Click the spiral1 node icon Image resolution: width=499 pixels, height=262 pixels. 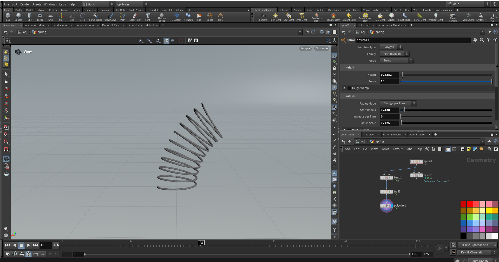coord(416,161)
